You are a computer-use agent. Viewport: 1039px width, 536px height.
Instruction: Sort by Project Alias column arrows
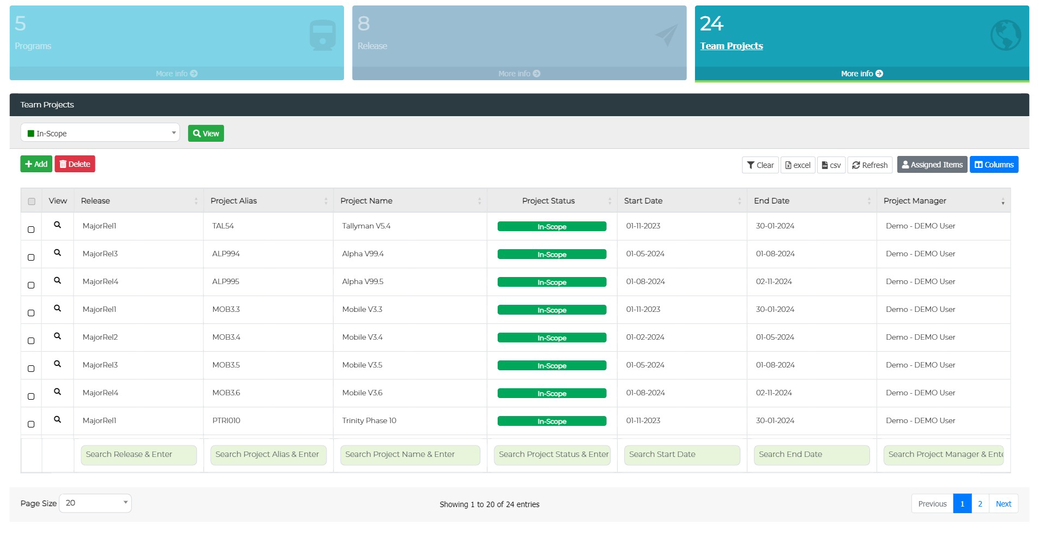pos(326,201)
